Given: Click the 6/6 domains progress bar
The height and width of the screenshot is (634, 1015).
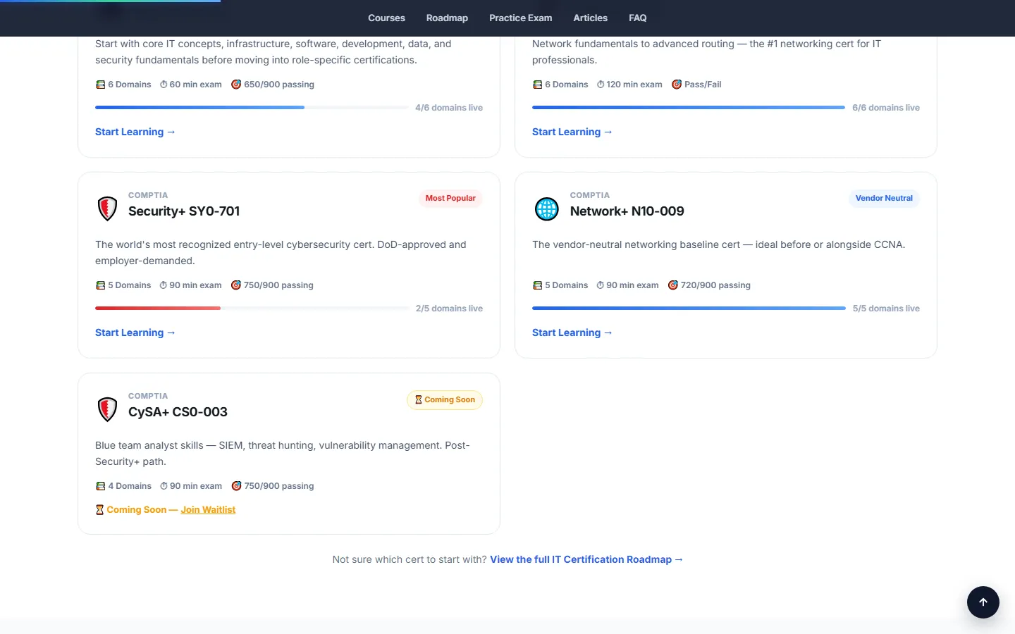Looking at the screenshot, I should tap(689, 108).
